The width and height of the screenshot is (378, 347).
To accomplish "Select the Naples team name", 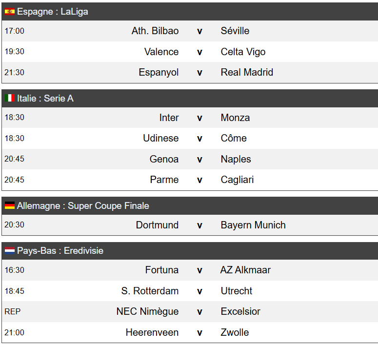I will point(236,160).
